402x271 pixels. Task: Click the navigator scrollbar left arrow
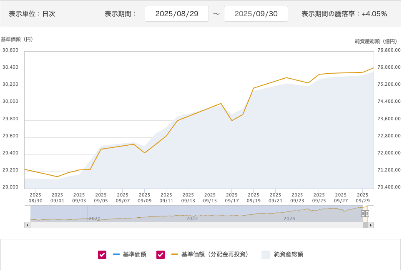point(27,225)
